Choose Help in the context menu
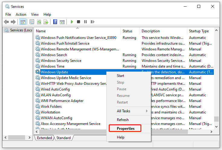222x150 pixels. [x=129, y=137]
